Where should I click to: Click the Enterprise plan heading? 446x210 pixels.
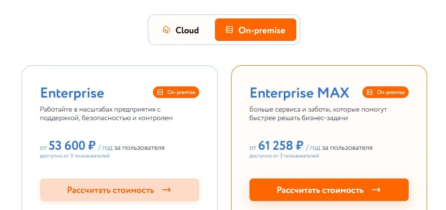pyautogui.click(x=72, y=93)
